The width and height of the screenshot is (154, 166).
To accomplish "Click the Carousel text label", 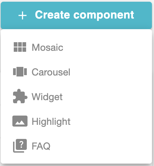I will click(51, 72).
